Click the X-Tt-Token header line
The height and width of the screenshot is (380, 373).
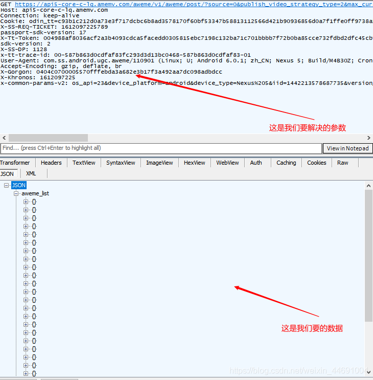coord(186,38)
